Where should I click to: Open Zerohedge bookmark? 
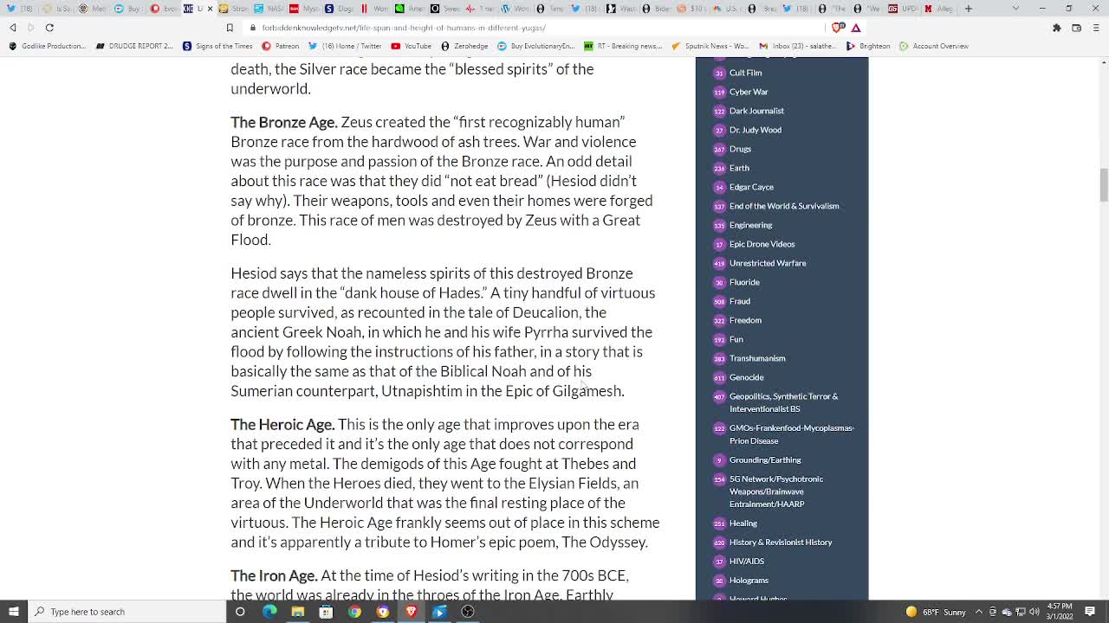point(464,46)
